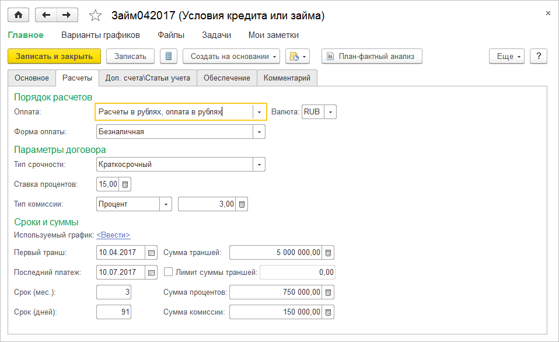The image size is (559, 342).
Task: Click the Оплата text field
Action: pyautogui.click(x=174, y=112)
